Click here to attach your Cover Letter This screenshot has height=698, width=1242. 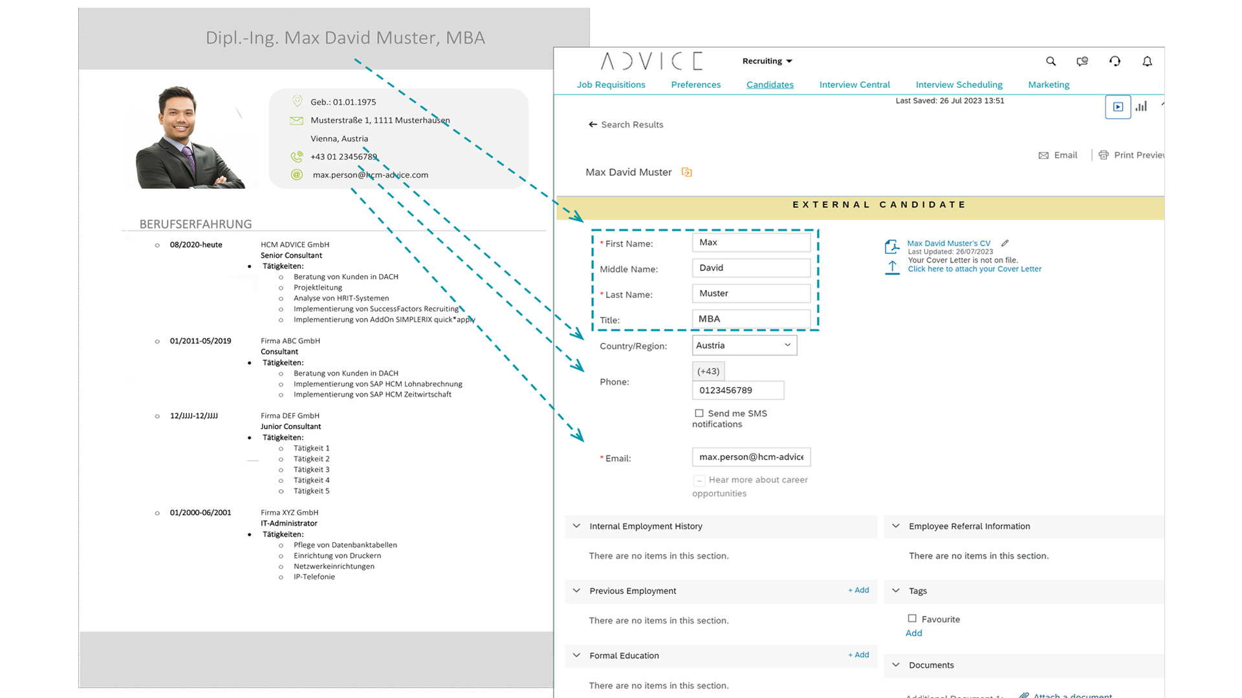pyautogui.click(x=974, y=269)
